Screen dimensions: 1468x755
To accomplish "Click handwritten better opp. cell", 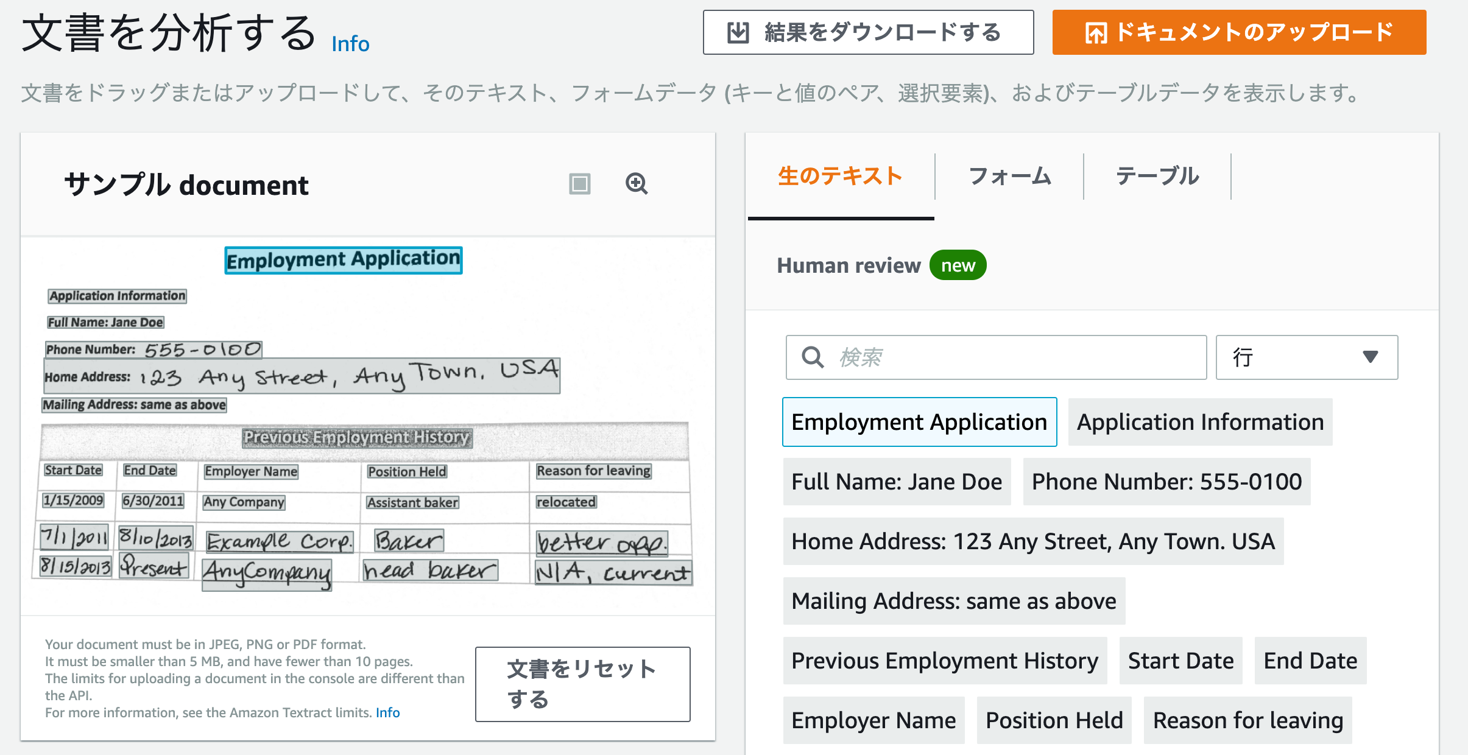I will [x=602, y=543].
